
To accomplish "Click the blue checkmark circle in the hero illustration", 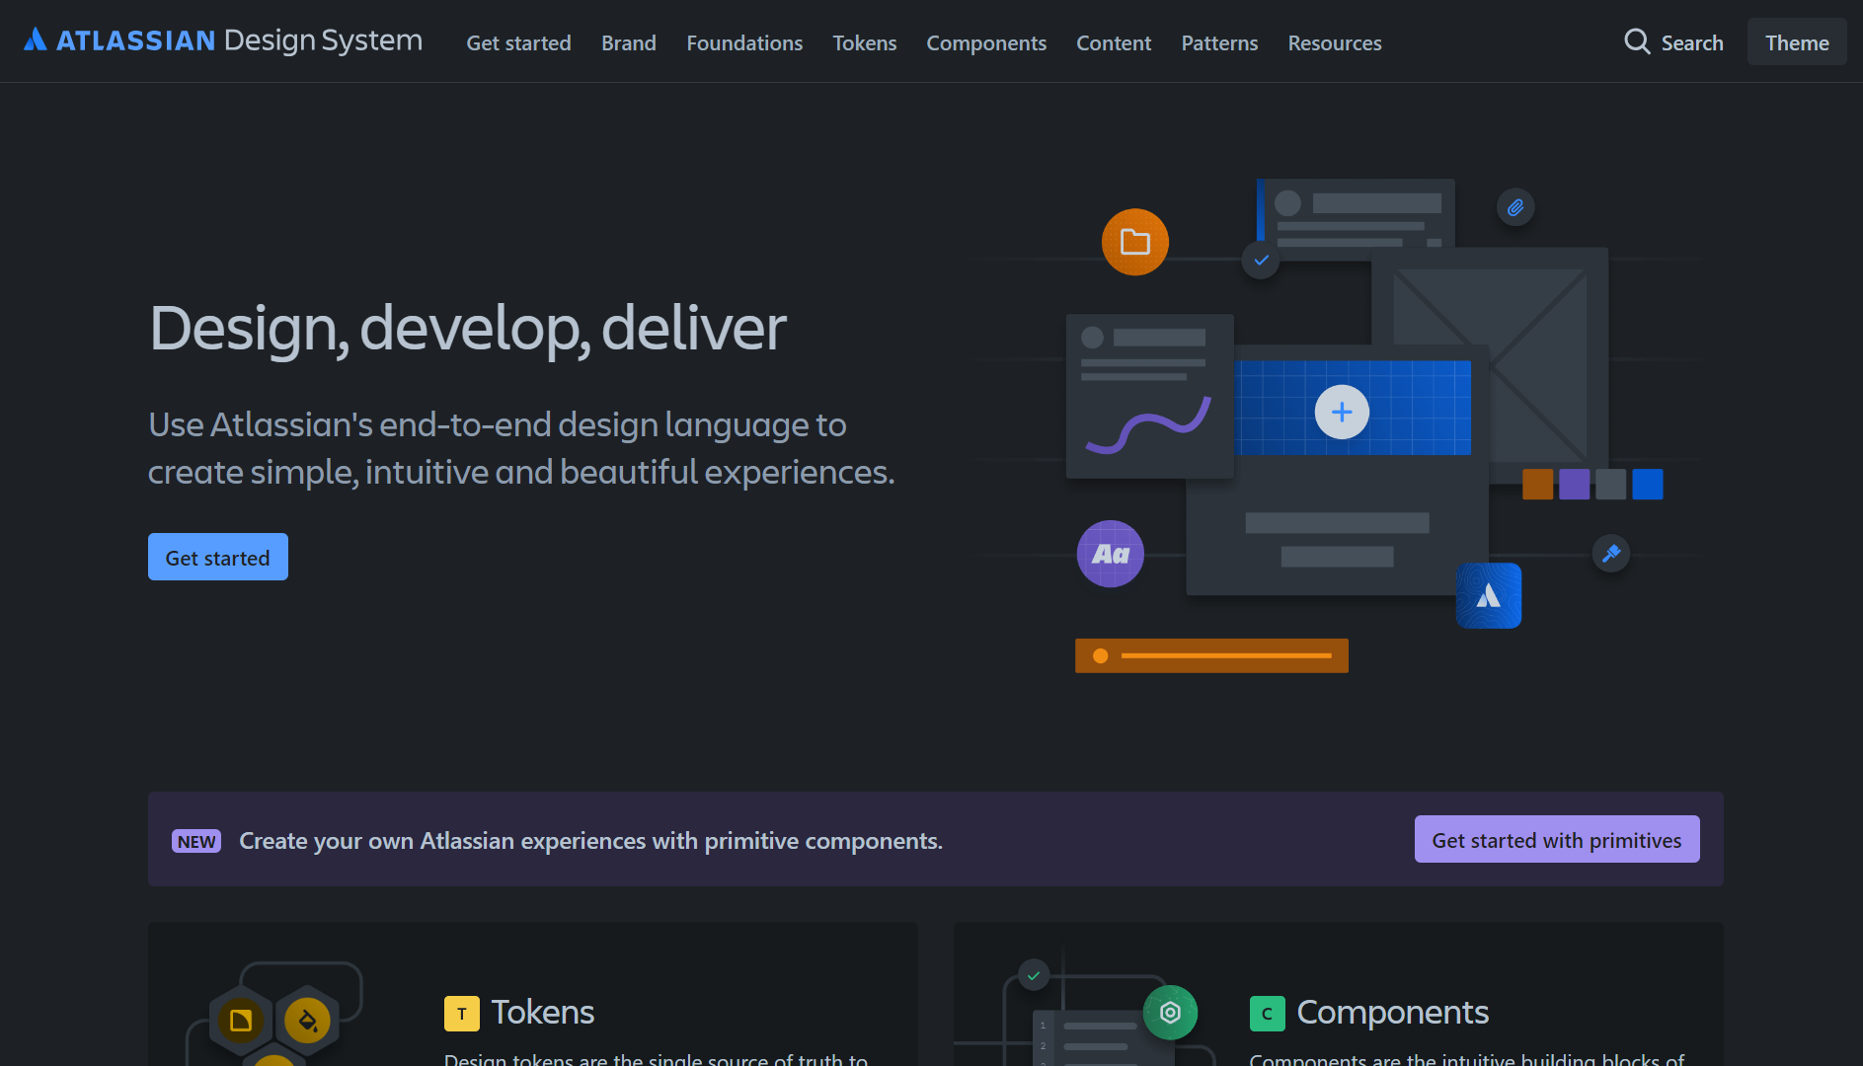I will click(x=1261, y=261).
